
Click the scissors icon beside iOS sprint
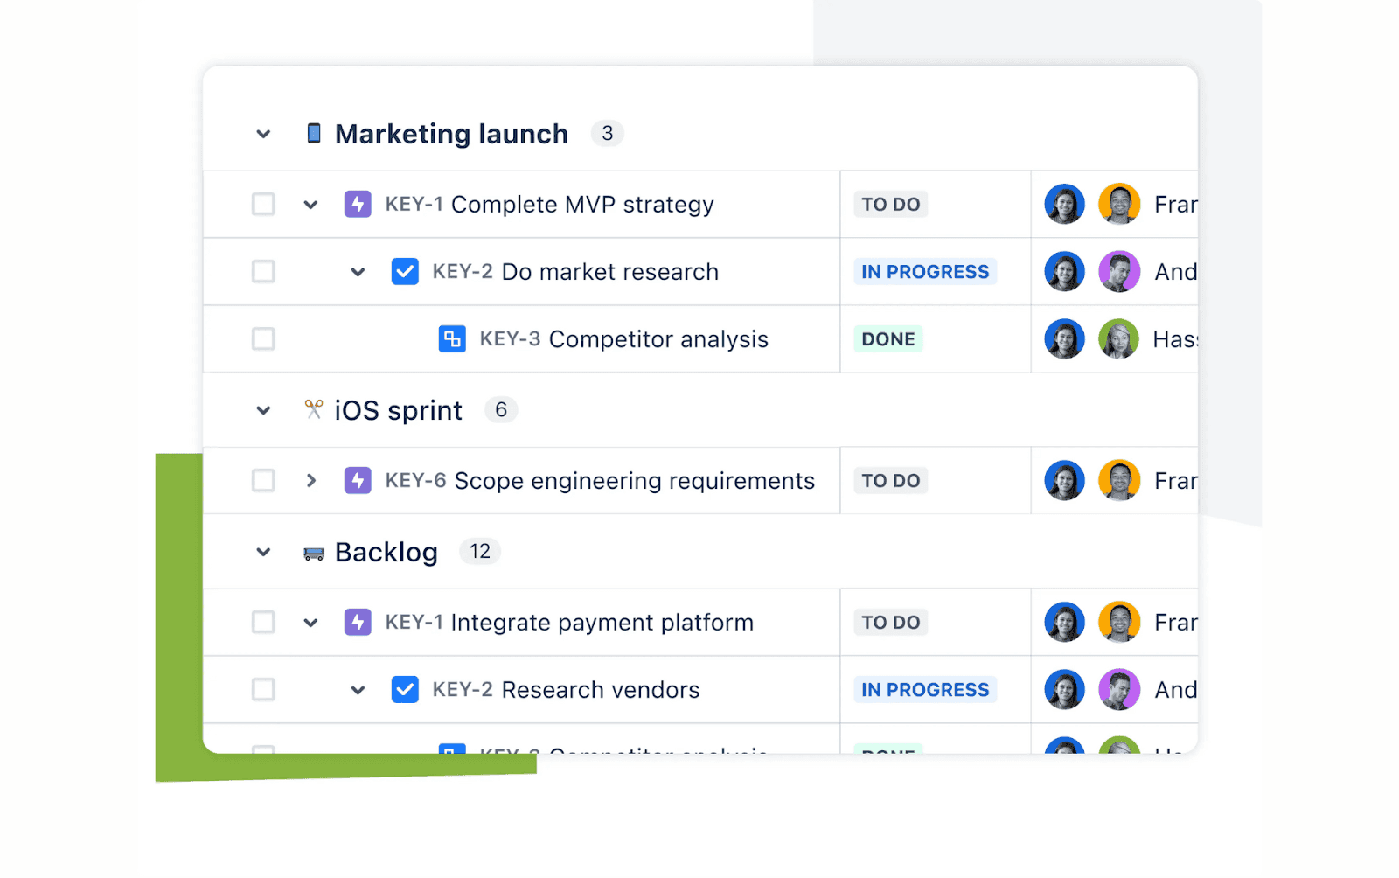[x=314, y=409]
